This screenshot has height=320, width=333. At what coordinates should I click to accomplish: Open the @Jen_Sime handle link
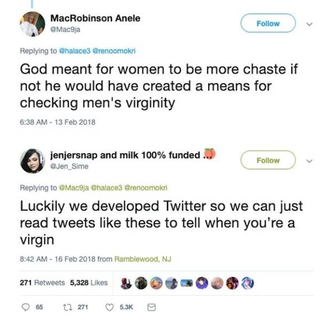tap(68, 166)
